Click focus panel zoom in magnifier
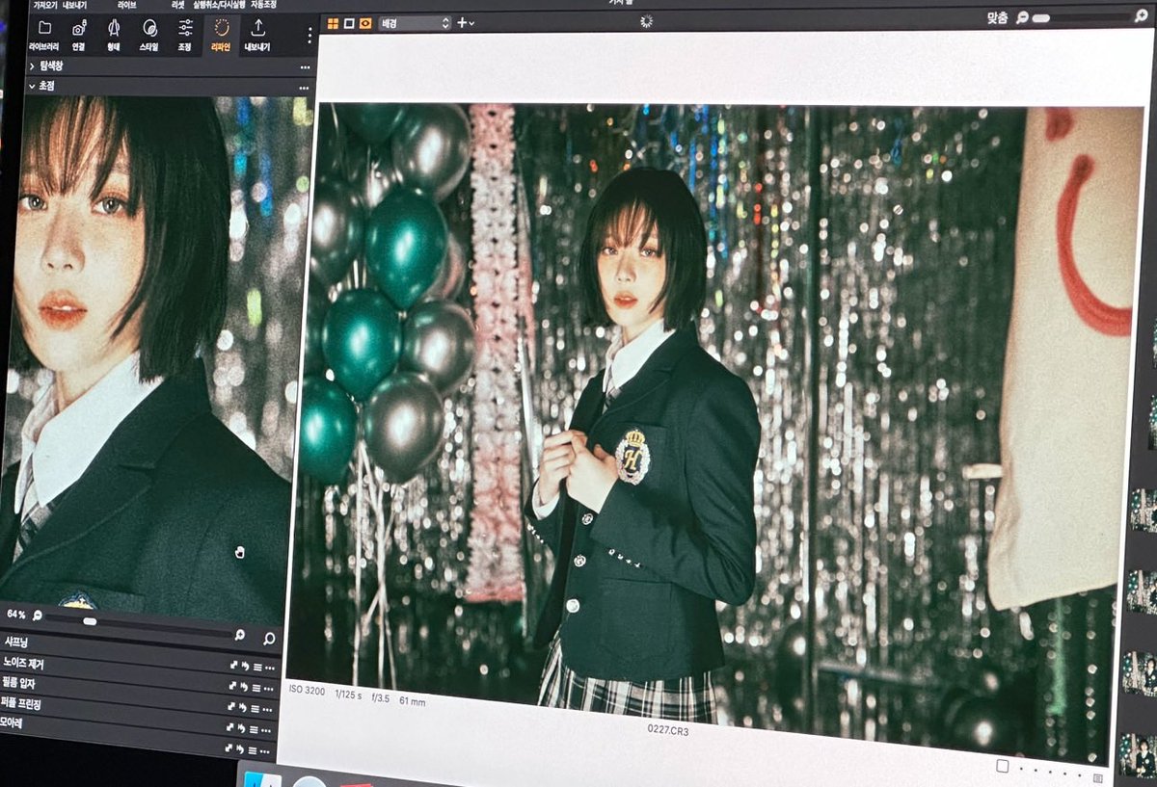1157x787 pixels. click(240, 635)
